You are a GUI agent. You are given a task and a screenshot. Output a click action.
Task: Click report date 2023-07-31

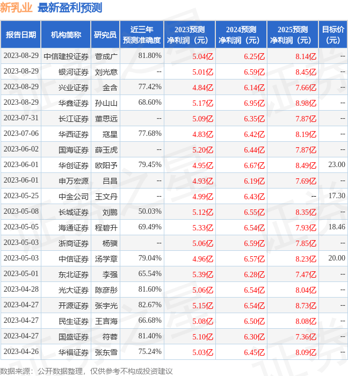21,118
